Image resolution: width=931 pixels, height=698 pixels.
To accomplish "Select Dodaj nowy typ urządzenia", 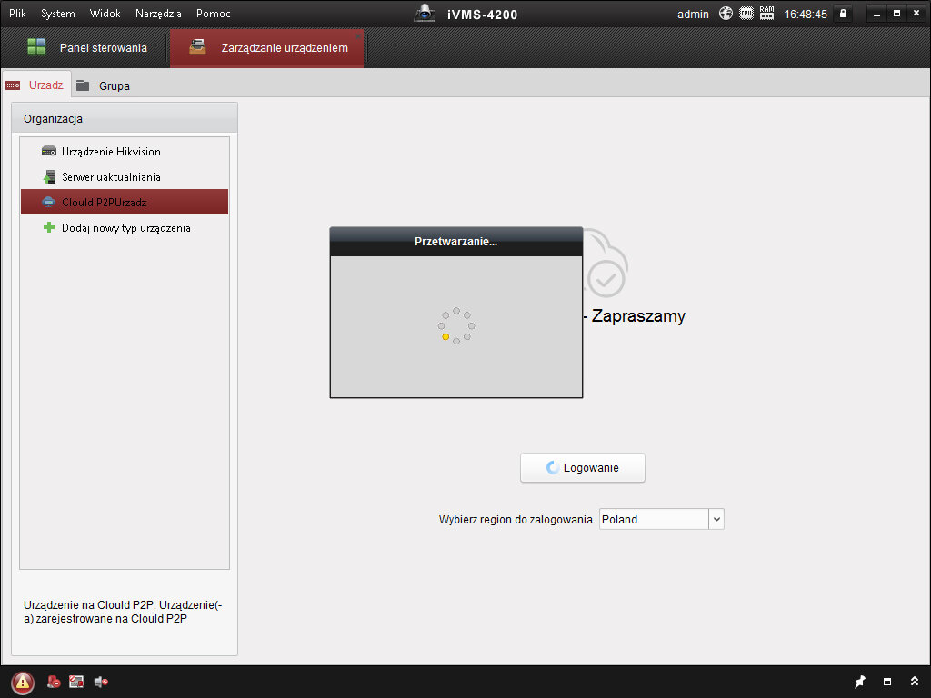I will 125,228.
